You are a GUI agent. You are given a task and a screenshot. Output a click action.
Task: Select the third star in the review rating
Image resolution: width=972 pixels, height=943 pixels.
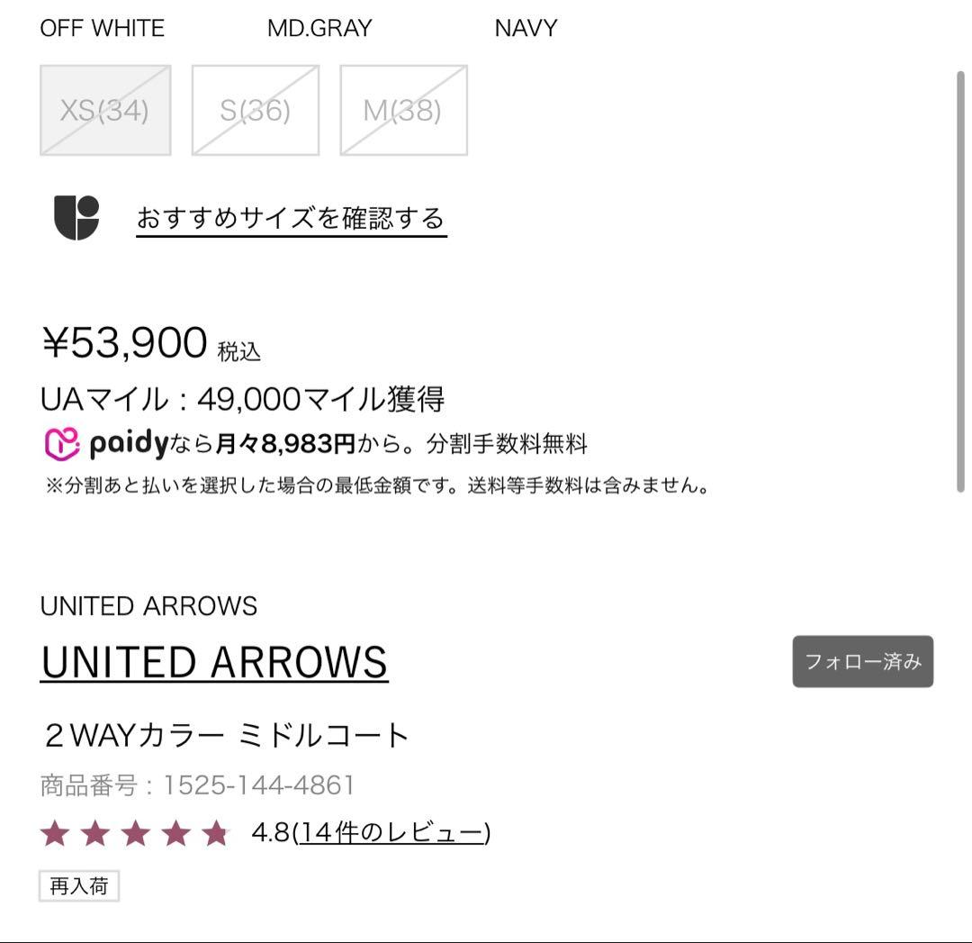point(135,833)
